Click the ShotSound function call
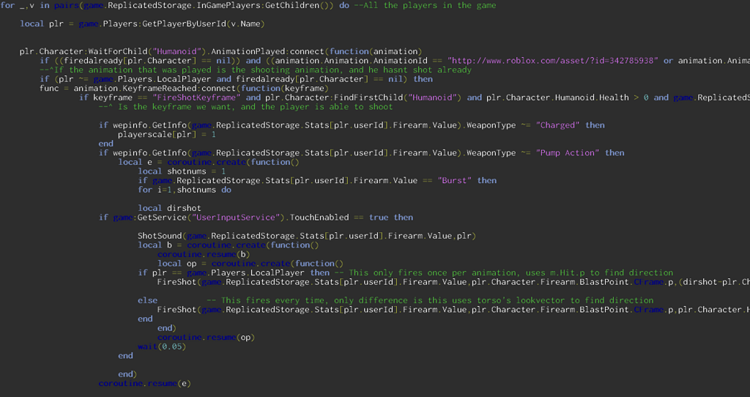The width and height of the screenshot is (750, 397). click(307, 236)
